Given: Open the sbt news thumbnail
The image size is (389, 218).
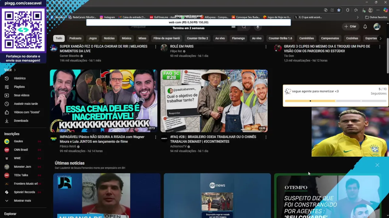Looking at the screenshot, I should pos(217,196).
